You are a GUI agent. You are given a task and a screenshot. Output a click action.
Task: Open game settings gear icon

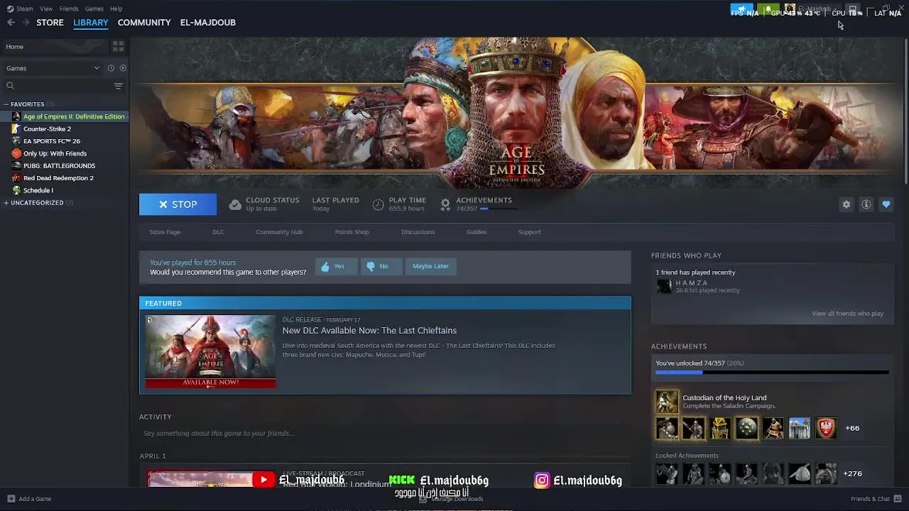pos(847,204)
